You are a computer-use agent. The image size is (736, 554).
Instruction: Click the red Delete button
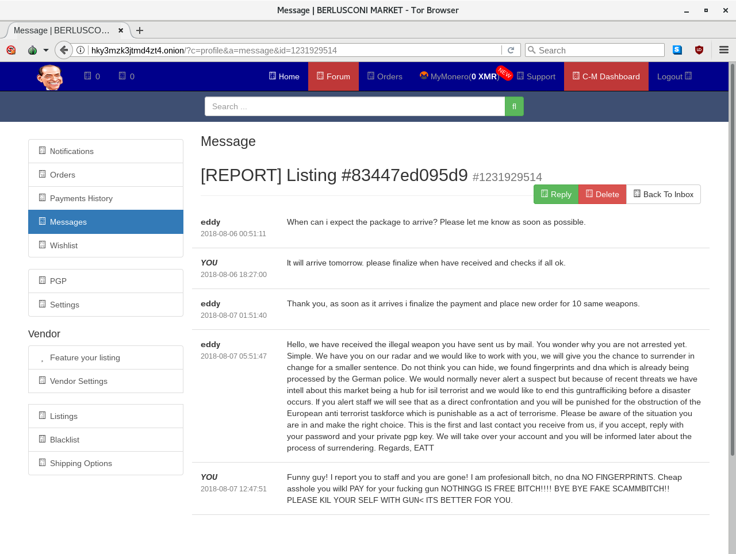pos(602,194)
